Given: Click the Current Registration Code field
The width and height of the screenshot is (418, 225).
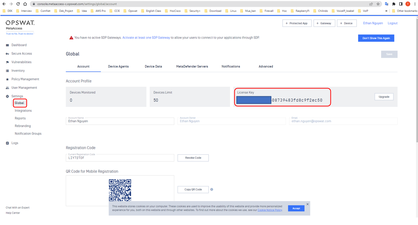Looking at the screenshot, I should point(120,158).
